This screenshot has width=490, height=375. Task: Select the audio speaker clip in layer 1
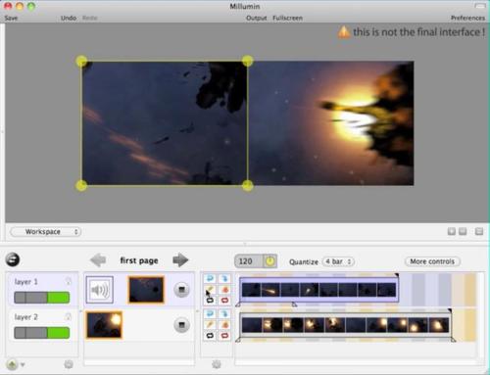click(x=100, y=290)
